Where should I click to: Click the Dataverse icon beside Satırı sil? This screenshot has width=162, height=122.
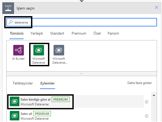15,116
